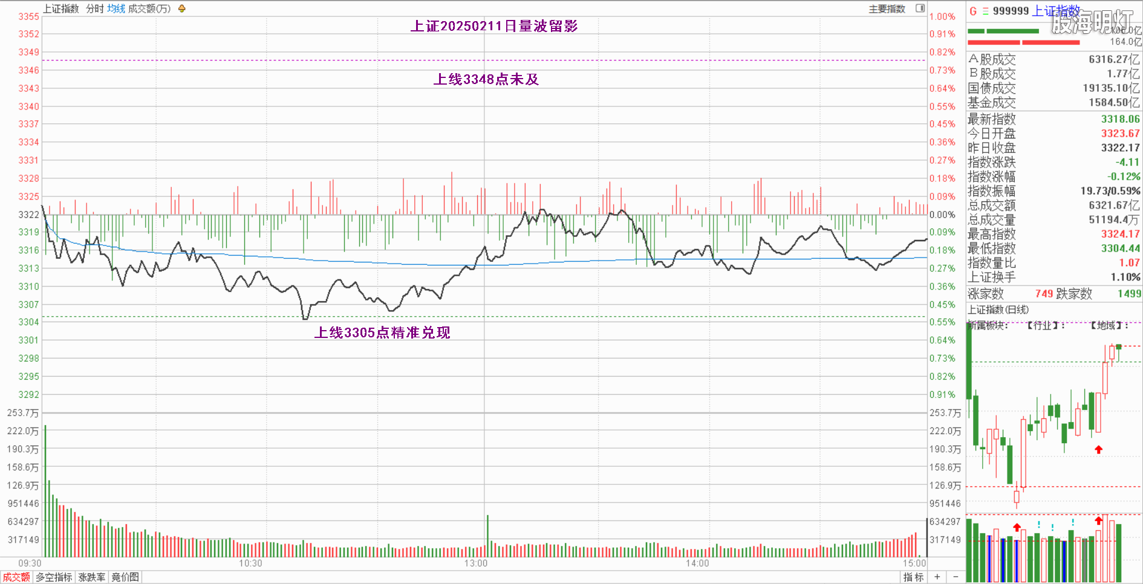Viewport: 1143px width, 584px height.
Task: Click the minus zoom-out button
Action: [956, 577]
